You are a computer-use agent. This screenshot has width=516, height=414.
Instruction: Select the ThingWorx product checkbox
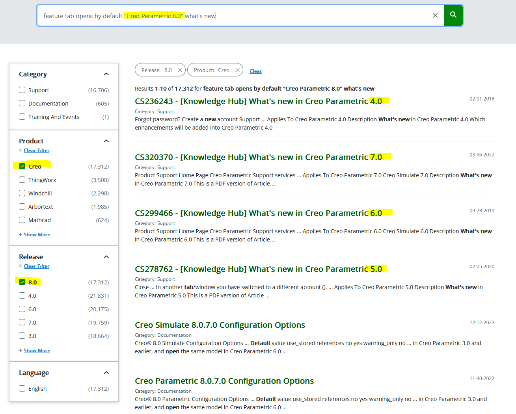pos(22,180)
